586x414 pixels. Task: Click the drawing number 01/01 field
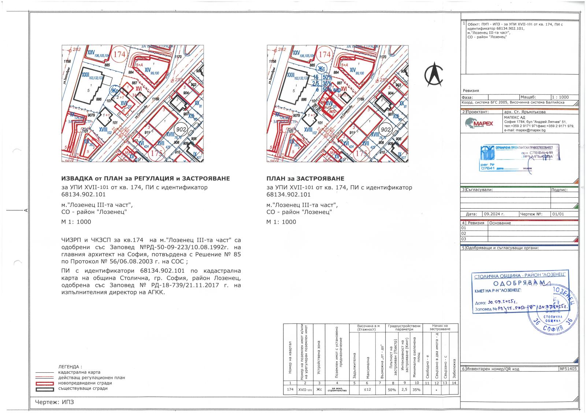pos(564,215)
